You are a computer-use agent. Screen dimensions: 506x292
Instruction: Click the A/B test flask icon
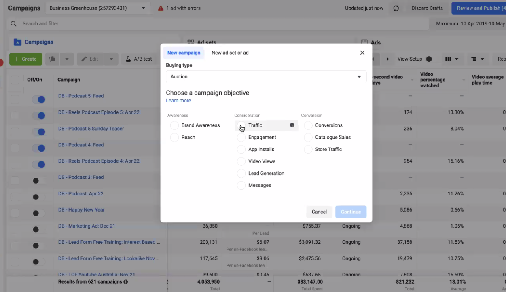[128, 59]
